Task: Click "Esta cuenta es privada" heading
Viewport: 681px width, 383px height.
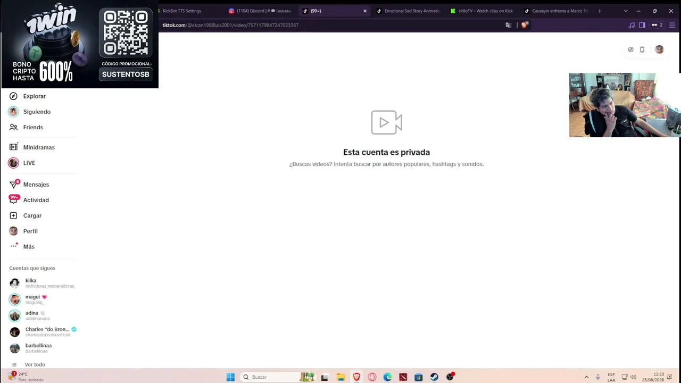Action: [x=386, y=152]
